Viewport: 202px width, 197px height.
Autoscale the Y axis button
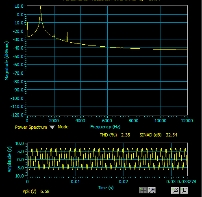184,190
